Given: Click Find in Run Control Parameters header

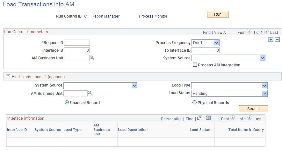Looking at the screenshot, I should (207, 33).
